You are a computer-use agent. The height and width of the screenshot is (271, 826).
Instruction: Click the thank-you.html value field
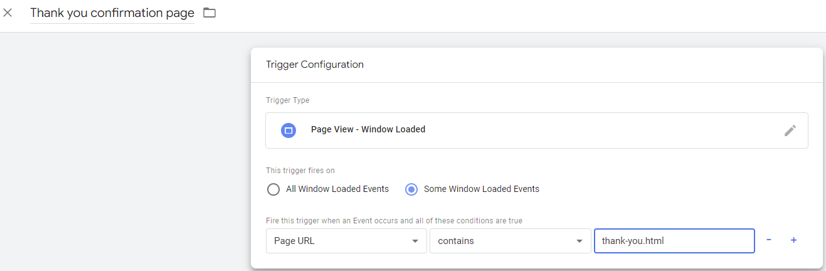pyautogui.click(x=674, y=241)
